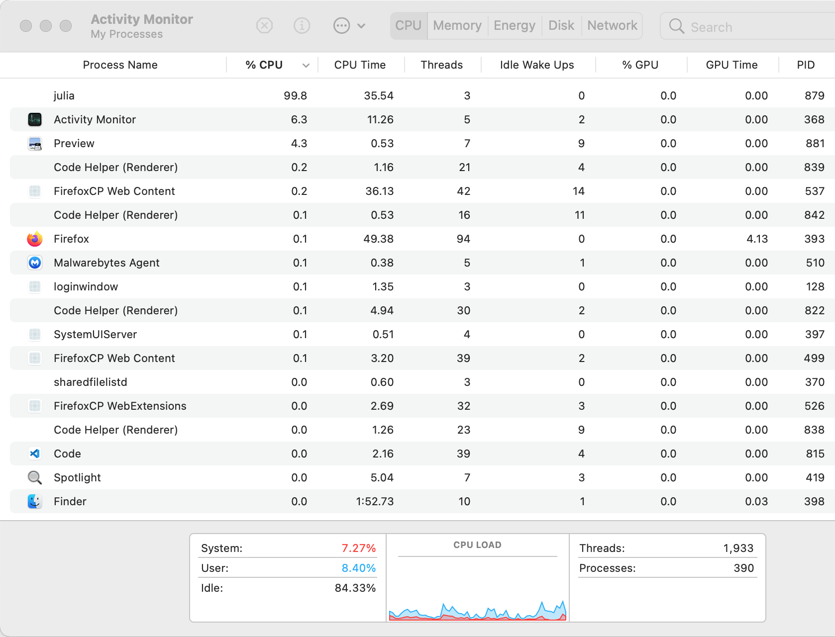
Task: Click the Finder icon in the process list
Action: [x=34, y=501]
